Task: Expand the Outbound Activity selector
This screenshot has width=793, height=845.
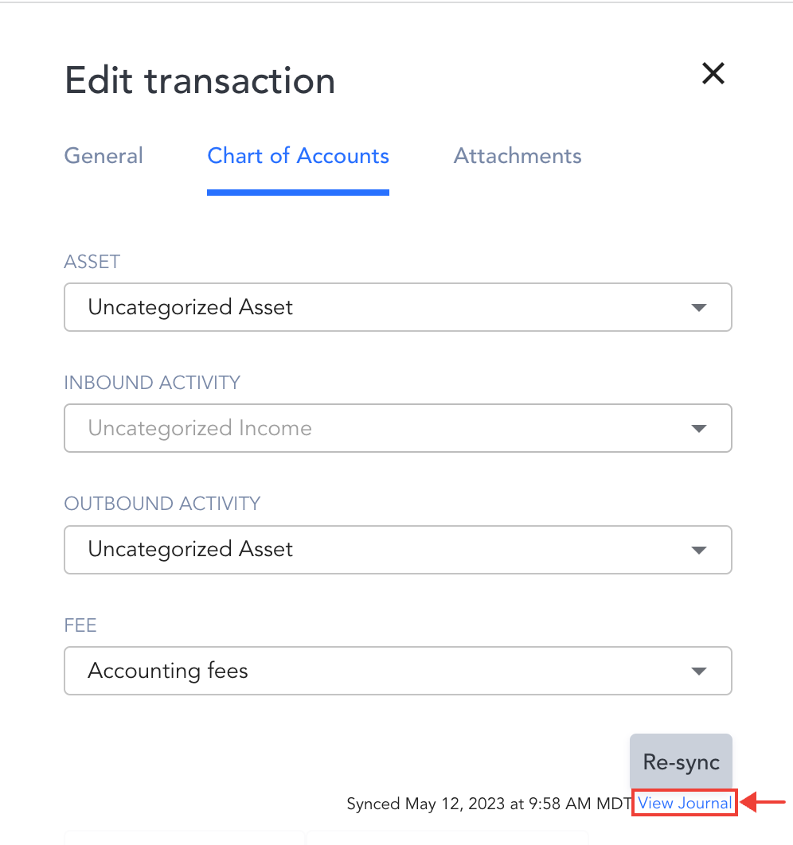Action: [398, 550]
